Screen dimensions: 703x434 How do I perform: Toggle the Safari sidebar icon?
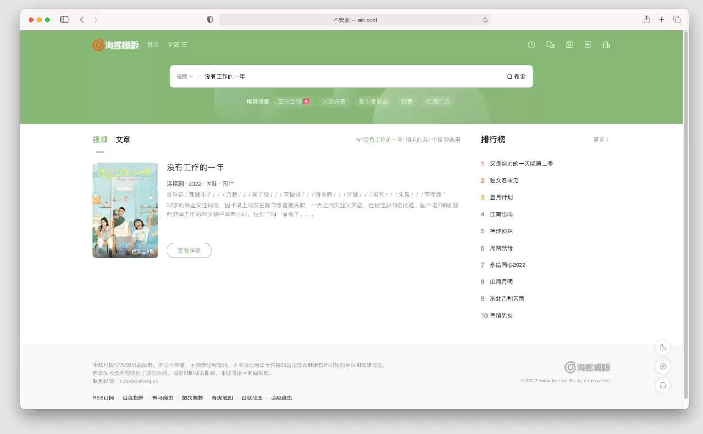click(x=64, y=20)
